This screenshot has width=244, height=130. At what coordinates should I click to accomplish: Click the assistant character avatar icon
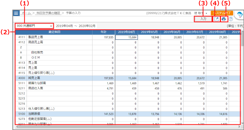(239, 15)
